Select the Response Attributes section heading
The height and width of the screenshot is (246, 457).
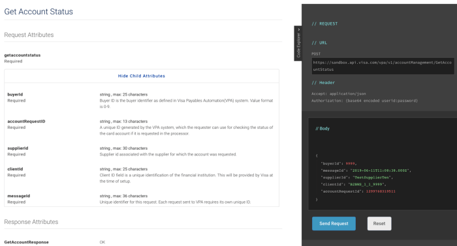click(x=31, y=222)
